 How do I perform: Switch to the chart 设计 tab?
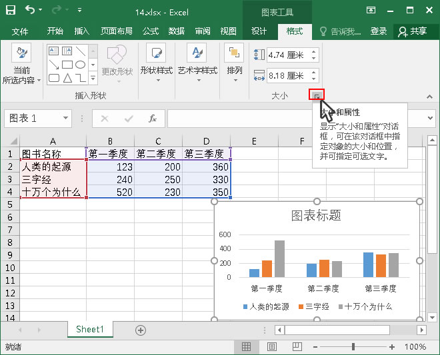tap(259, 31)
